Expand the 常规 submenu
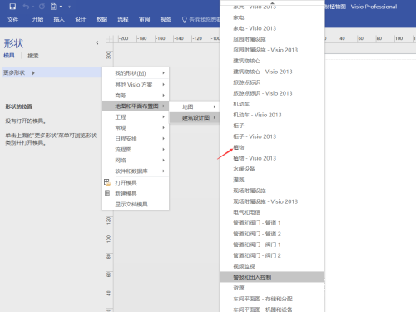This screenshot has height=312, width=416. click(x=136, y=128)
